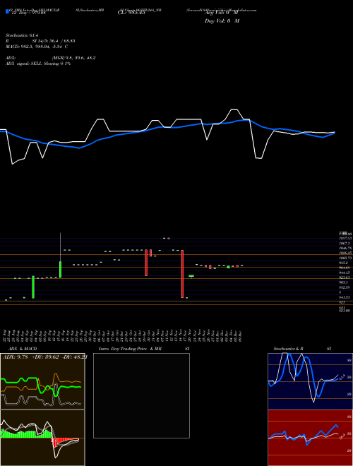Click the blue 12-day SMA legend square

(7, 11)
